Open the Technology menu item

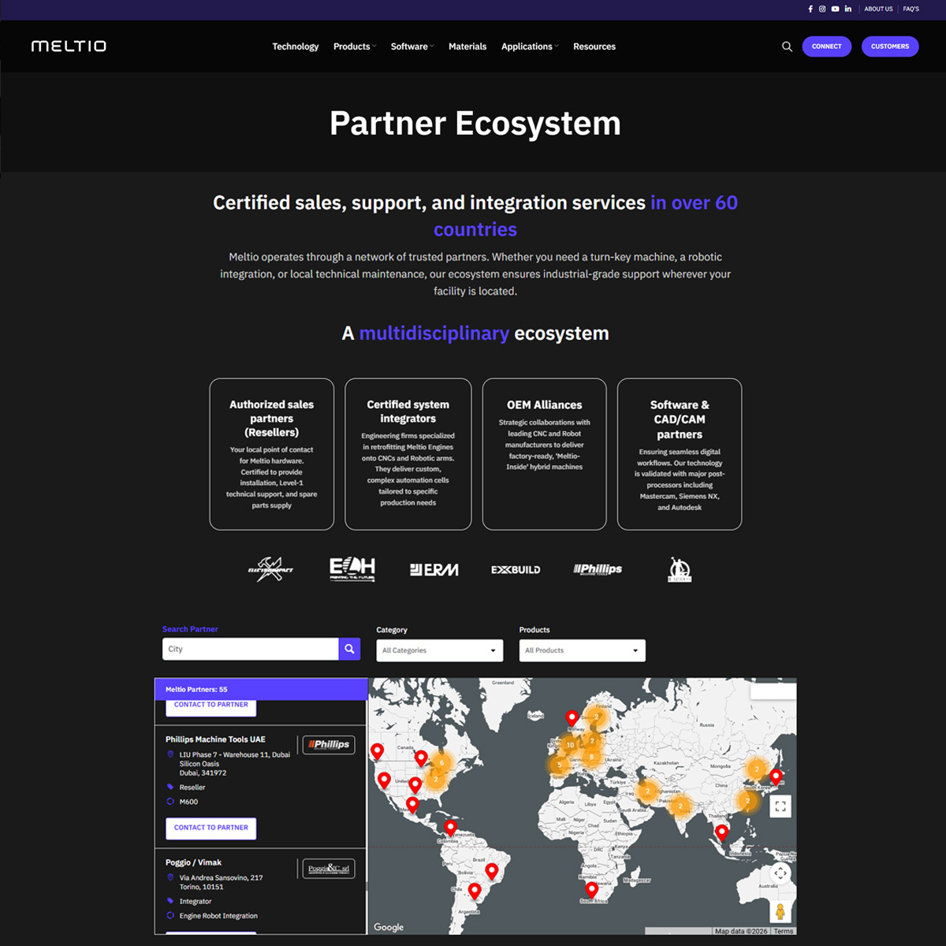296,47
